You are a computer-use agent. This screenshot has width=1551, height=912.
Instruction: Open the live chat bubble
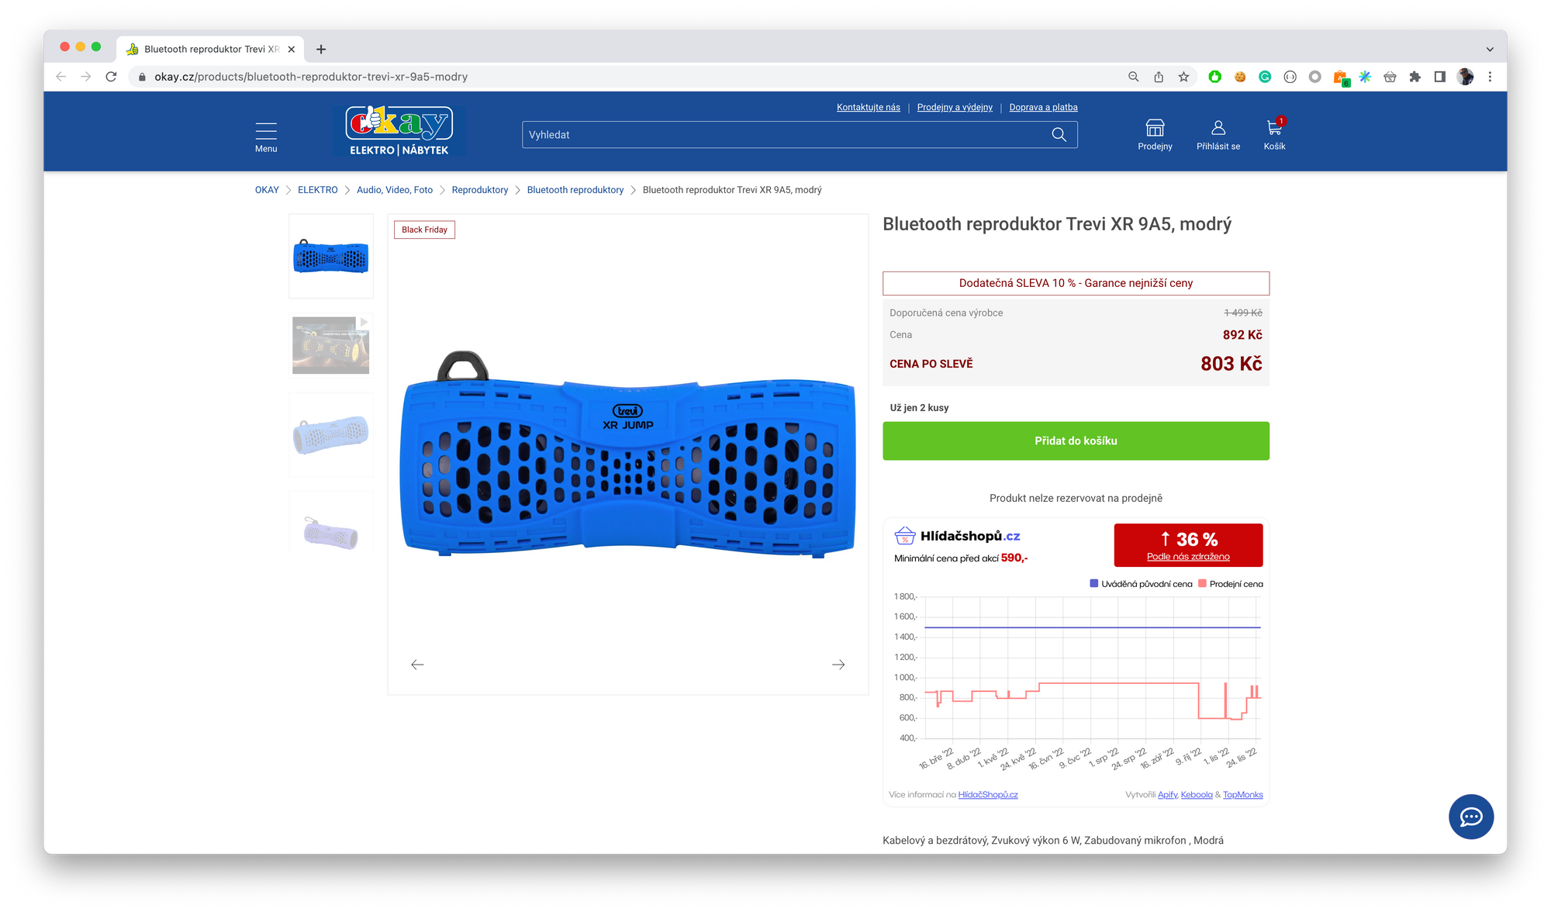tap(1470, 816)
